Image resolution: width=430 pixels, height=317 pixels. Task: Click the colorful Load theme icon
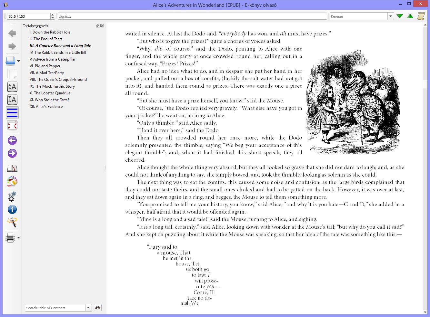(12, 181)
